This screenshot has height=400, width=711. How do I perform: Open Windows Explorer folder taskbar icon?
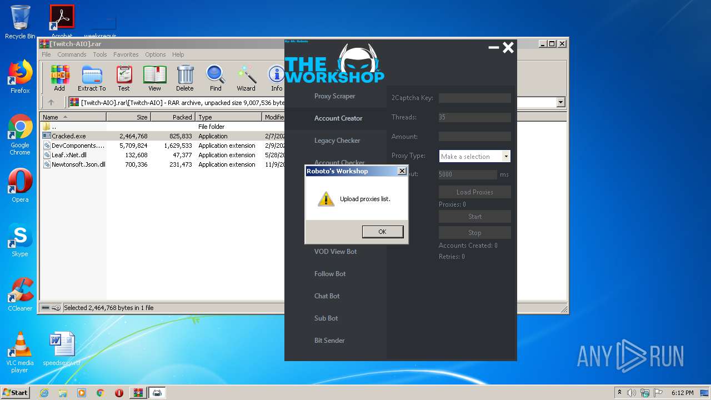63,393
